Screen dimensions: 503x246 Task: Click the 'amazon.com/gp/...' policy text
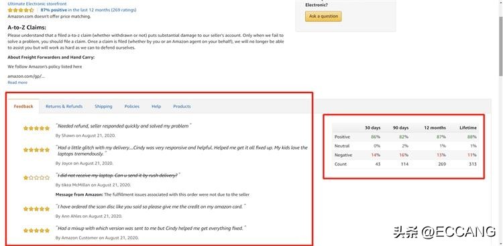point(26,76)
